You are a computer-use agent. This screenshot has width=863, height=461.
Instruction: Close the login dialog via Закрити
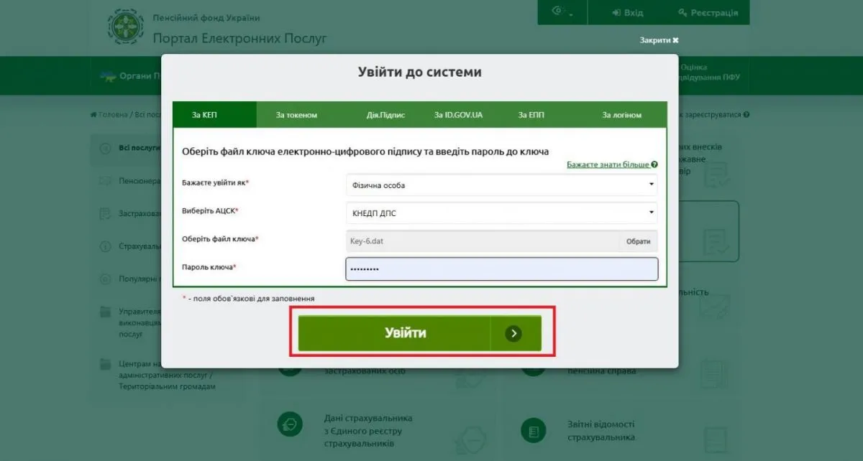click(x=659, y=40)
